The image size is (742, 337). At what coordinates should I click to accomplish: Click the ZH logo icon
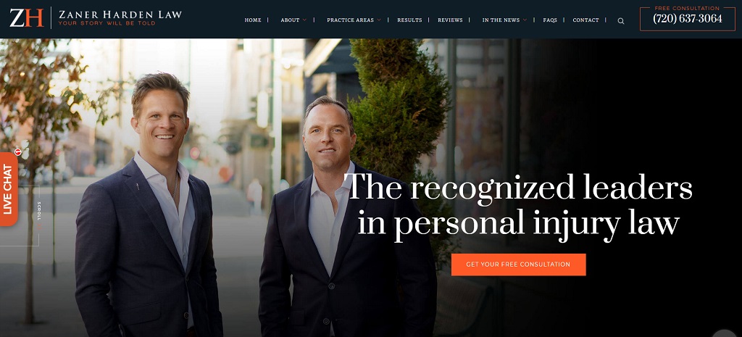[x=27, y=18]
